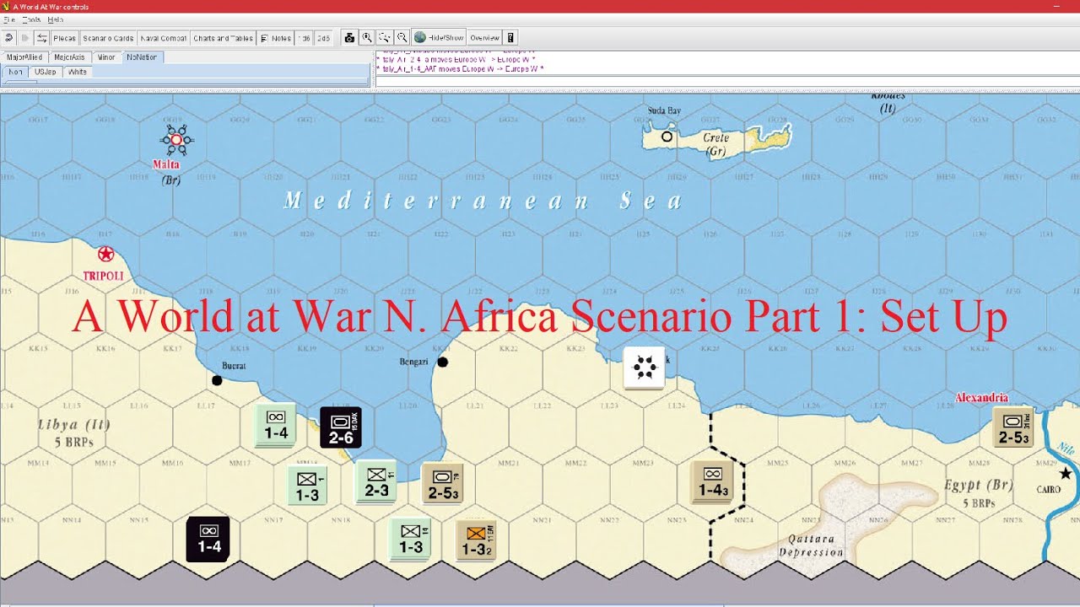Click the Tripoli red star city
This screenshot has height=607, width=1080.
(x=105, y=253)
